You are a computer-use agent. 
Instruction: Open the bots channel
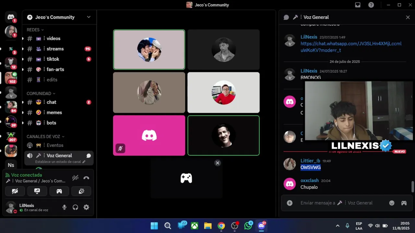click(59, 123)
